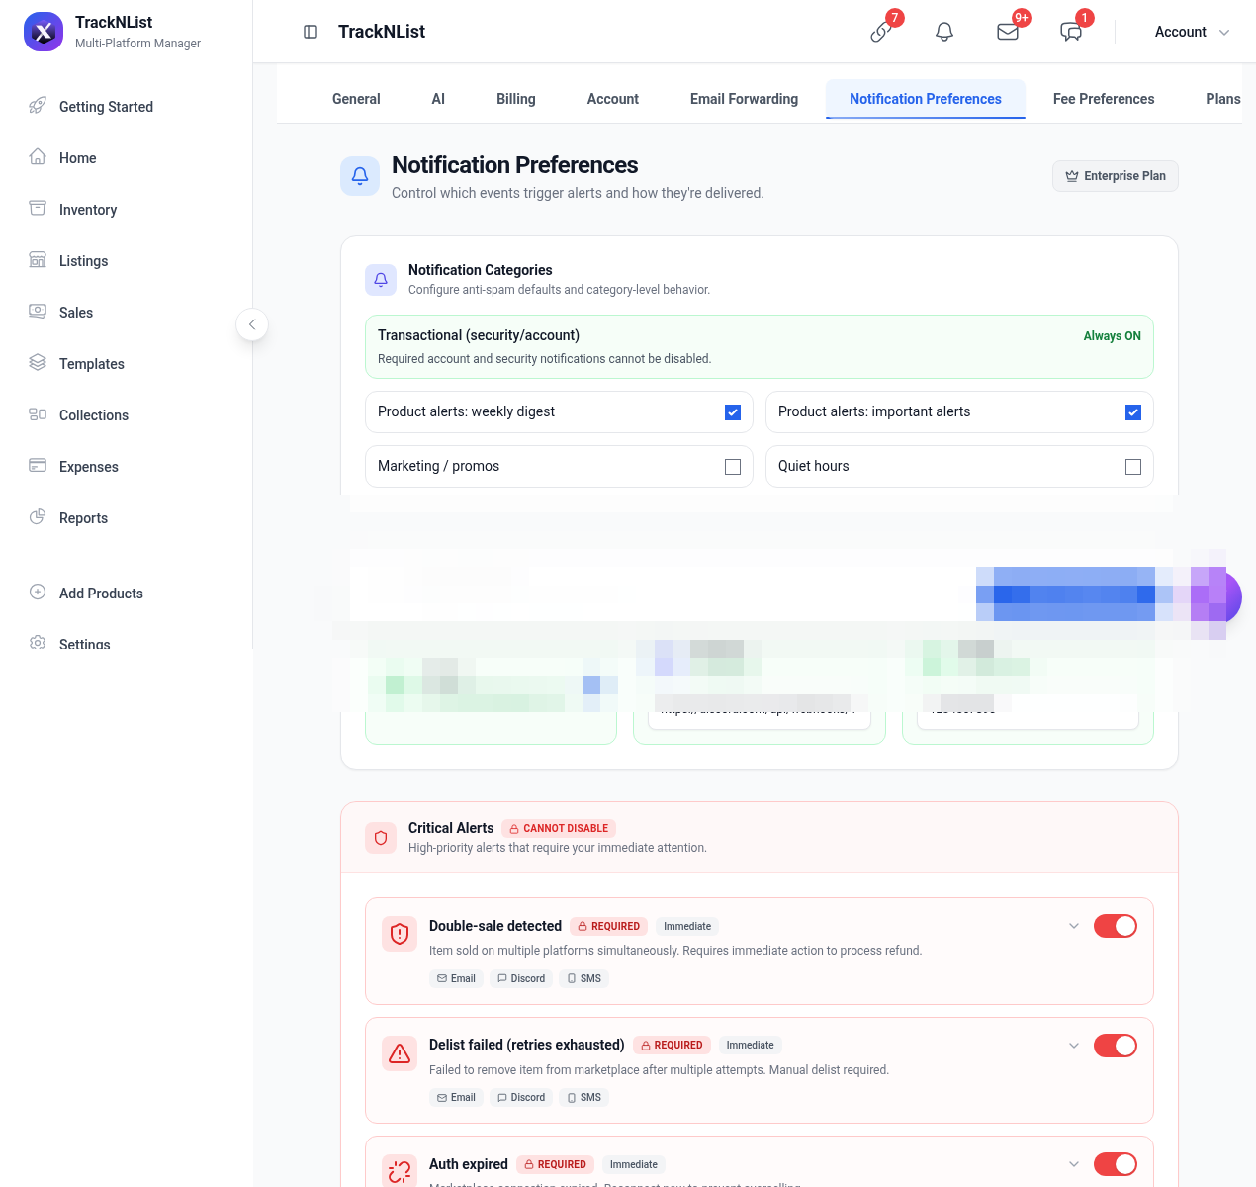Click the Sales banknote icon
The height and width of the screenshot is (1187, 1256).
tap(38, 312)
